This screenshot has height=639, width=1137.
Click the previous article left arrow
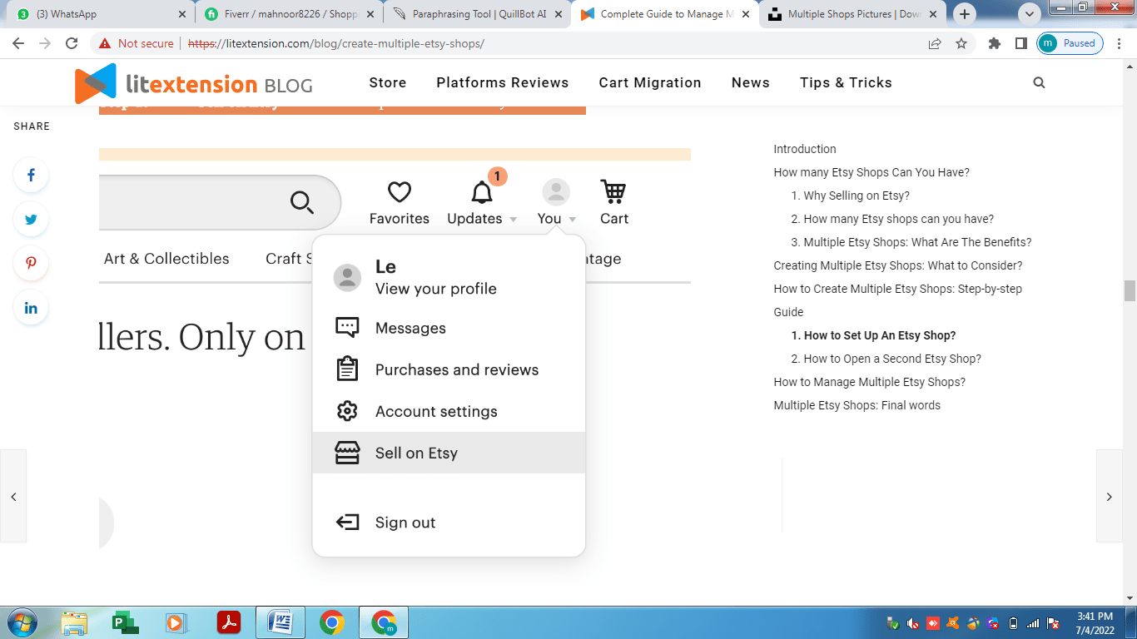tap(13, 496)
